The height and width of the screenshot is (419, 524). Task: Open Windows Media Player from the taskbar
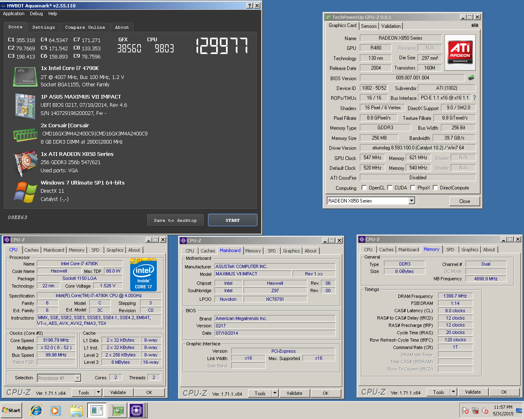tap(56, 410)
